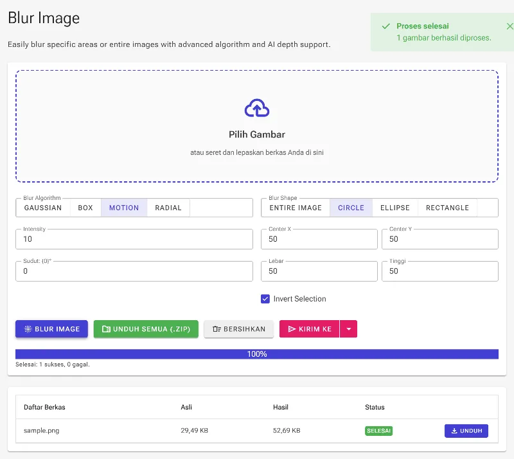514x459 pixels.
Task: Click the download icon for sample.png
Action: pyautogui.click(x=454, y=431)
